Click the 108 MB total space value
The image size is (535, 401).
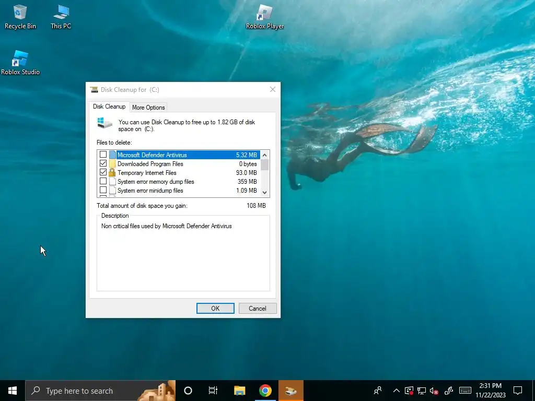click(x=256, y=206)
